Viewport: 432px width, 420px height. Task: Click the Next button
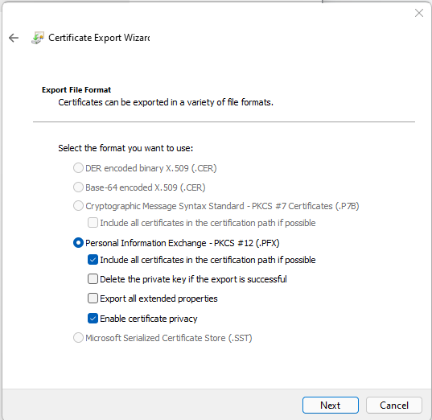331,406
